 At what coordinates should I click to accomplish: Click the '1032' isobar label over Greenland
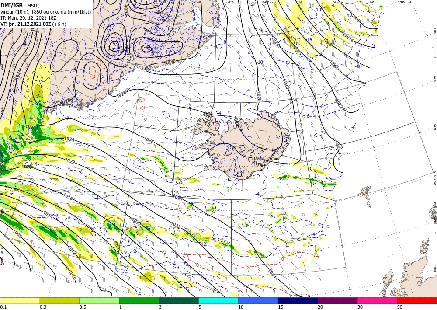pyautogui.click(x=126, y=10)
